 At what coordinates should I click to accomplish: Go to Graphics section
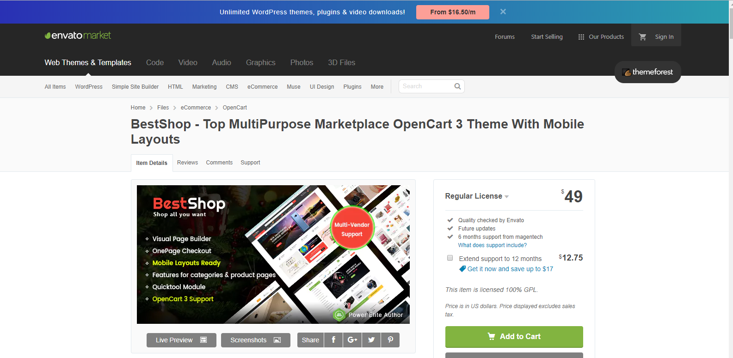[x=261, y=62]
